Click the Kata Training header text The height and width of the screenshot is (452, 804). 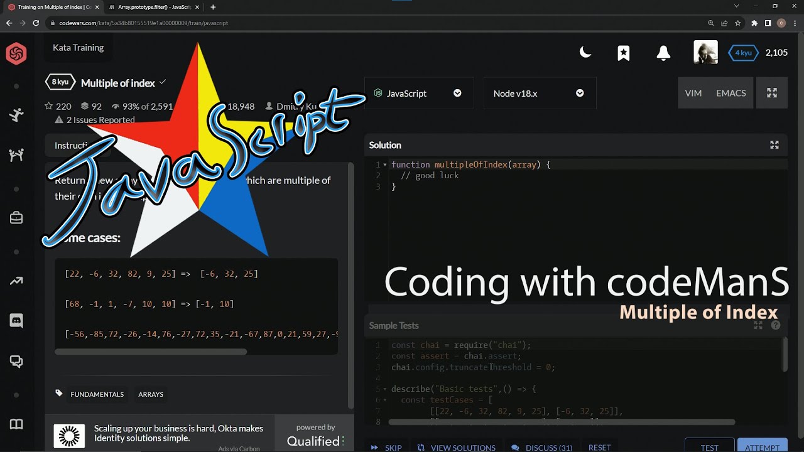tap(79, 48)
